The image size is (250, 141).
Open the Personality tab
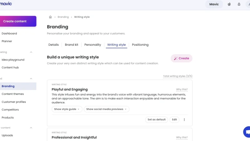tap(93, 45)
